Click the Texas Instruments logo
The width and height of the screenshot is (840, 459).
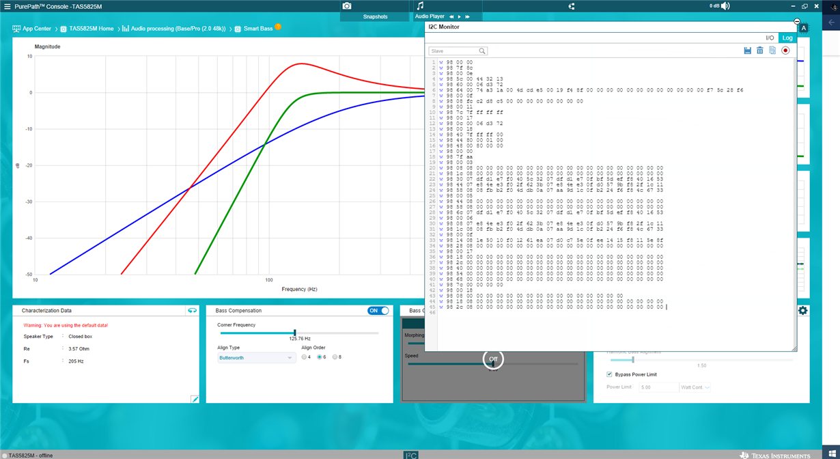pos(775,455)
